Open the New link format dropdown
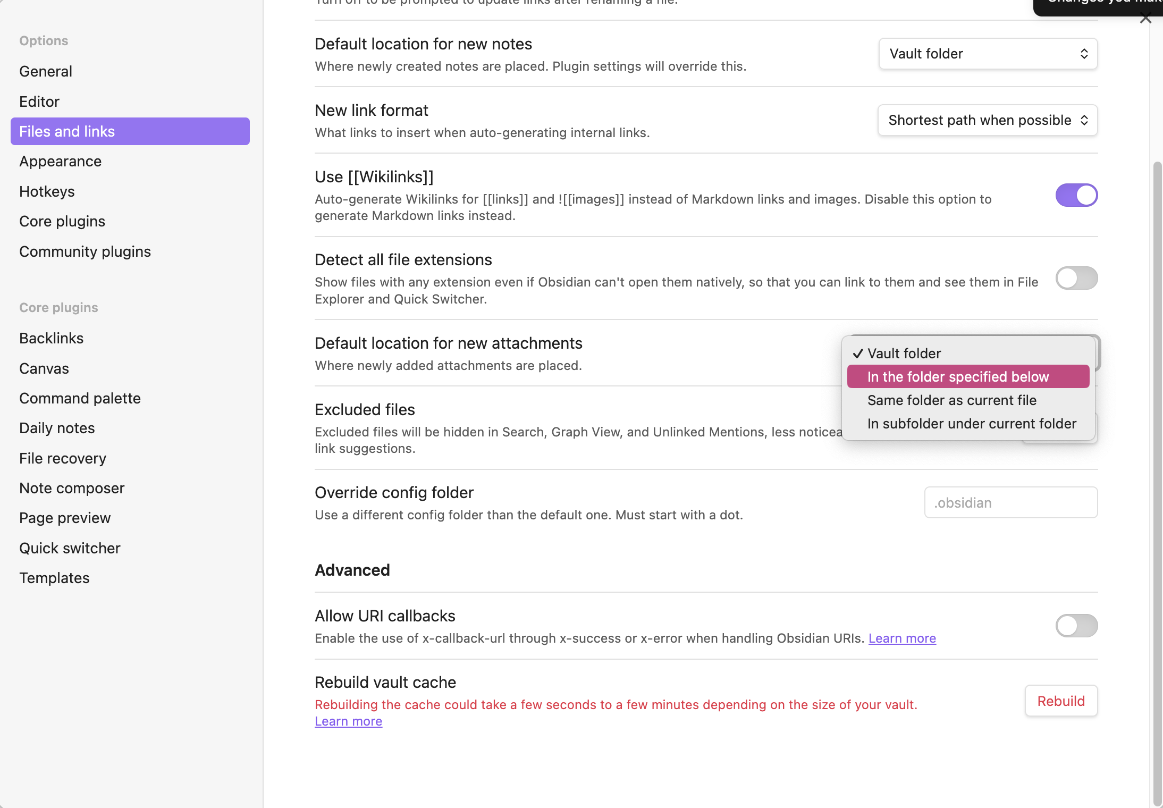The image size is (1163, 808). click(x=988, y=120)
